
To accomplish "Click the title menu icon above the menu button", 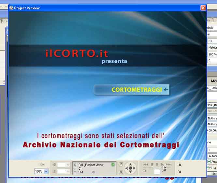I will click(x=121, y=164).
